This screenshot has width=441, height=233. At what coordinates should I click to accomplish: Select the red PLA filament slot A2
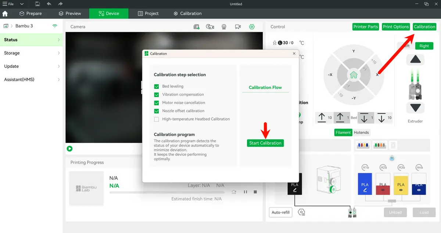click(x=383, y=184)
